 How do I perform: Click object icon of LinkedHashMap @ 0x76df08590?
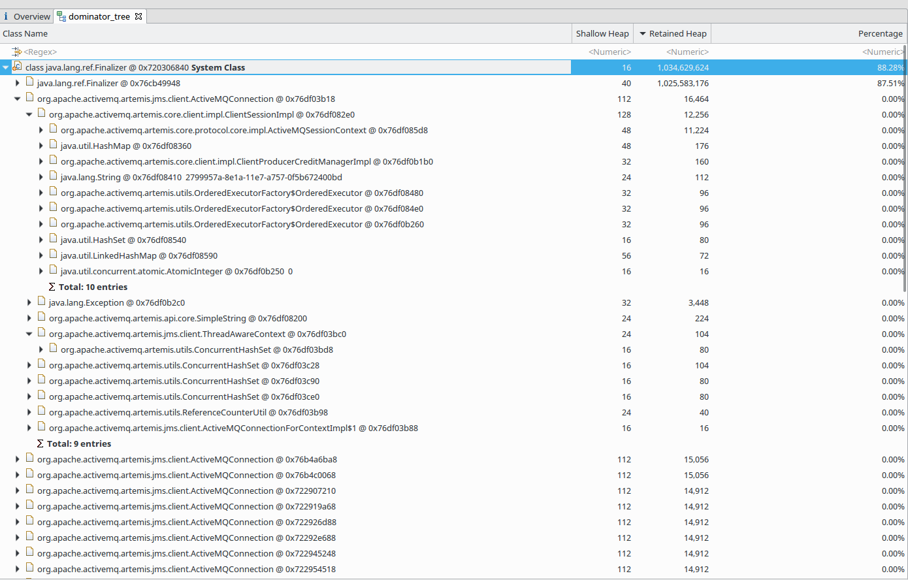[x=53, y=255]
